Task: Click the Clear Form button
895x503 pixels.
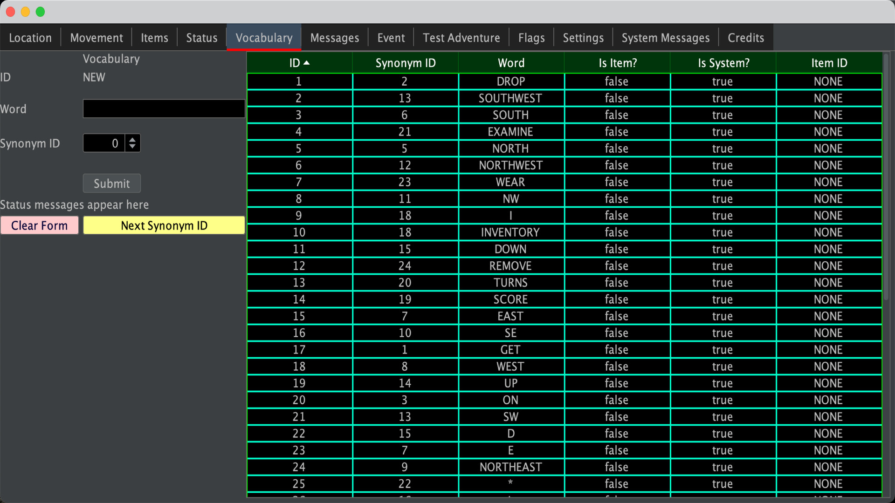Action: pyautogui.click(x=39, y=225)
